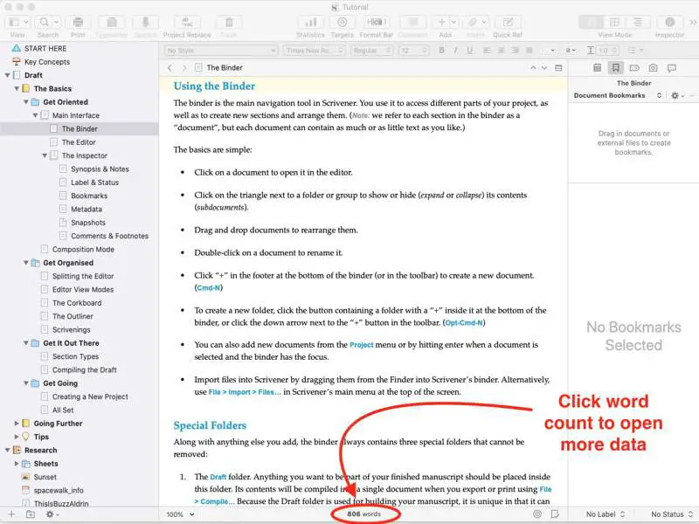The width and height of the screenshot is (699, 524).
Task: Open the inspector Metadata tag icon
Action: point(634,68)
